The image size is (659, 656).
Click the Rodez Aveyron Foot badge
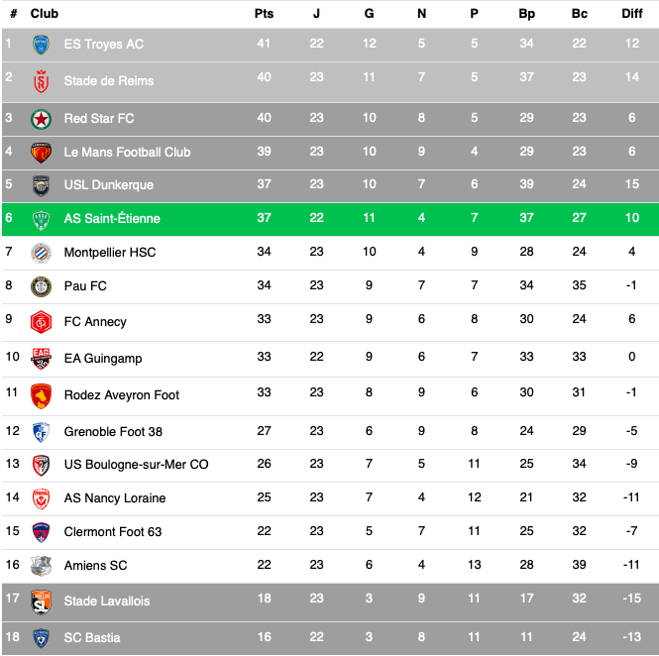coord(41,394)
